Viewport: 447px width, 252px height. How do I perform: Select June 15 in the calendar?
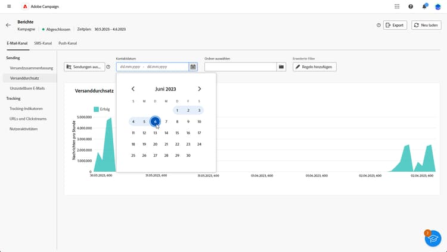177,133
